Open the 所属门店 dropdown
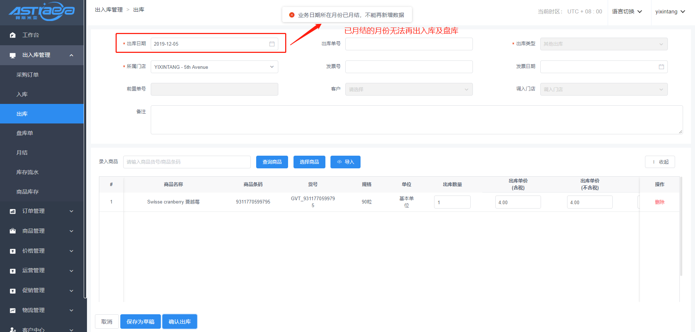Screen dimensions: 695x332 (x=214, y=67)
